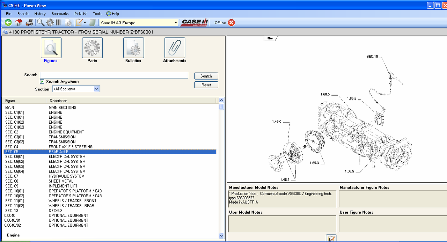Select the MAIN SECTIONS row

tap(110, 108)
